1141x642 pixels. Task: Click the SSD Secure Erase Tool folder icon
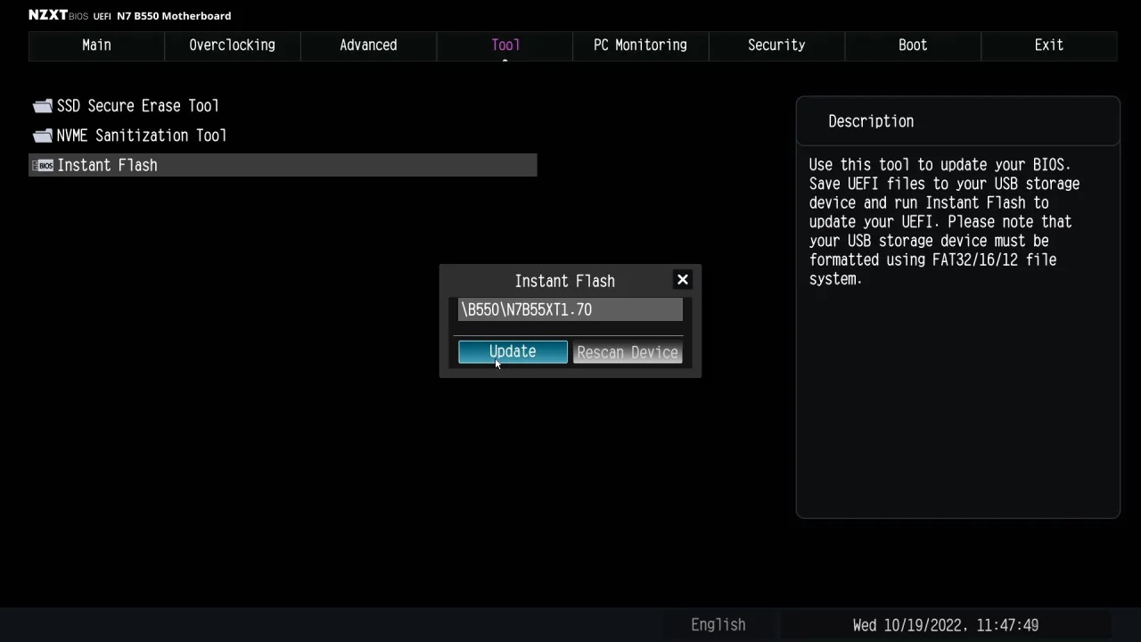pos(42,106)
